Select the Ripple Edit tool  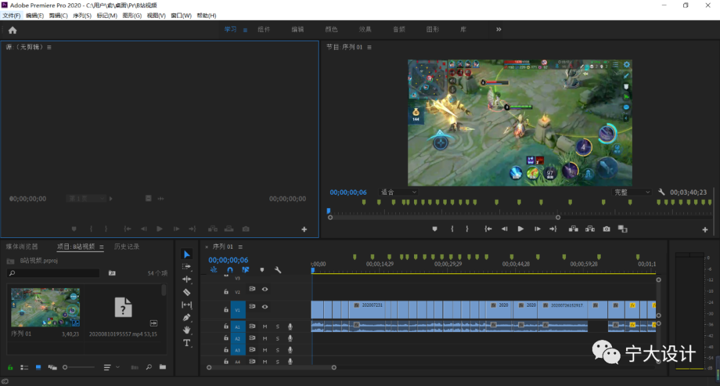click(x=187, y=279)
